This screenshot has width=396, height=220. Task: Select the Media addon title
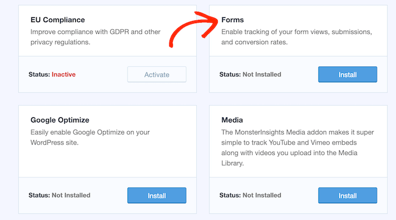232,120
